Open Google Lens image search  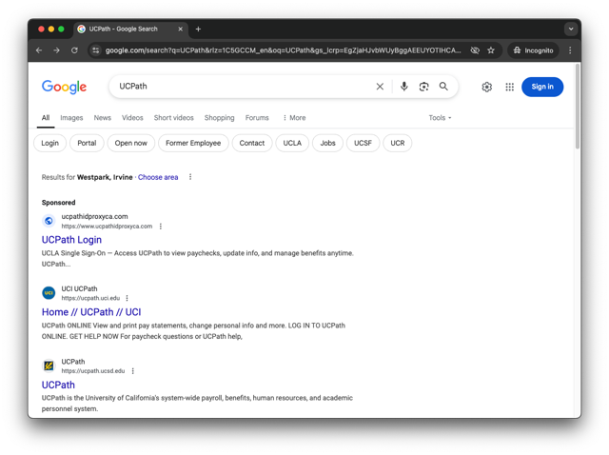[423, 87]
